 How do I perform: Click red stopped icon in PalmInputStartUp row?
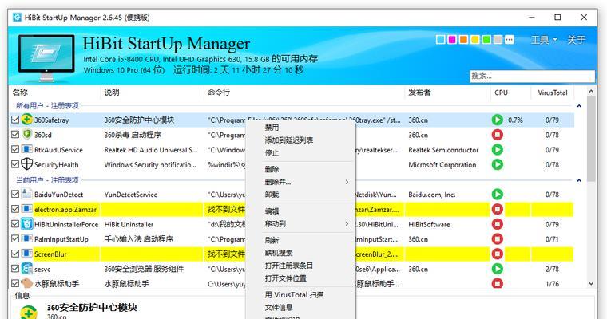[498, 239]
